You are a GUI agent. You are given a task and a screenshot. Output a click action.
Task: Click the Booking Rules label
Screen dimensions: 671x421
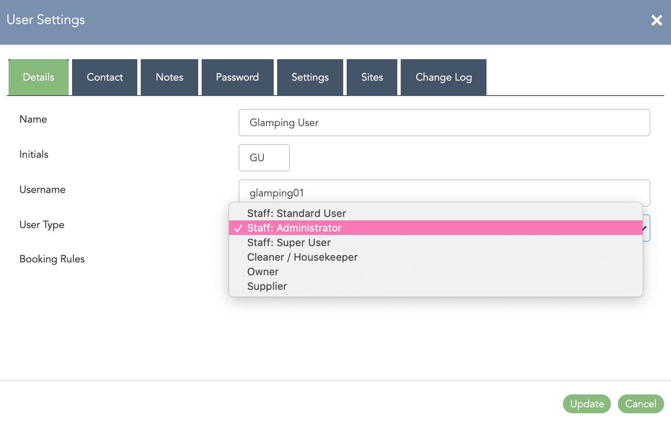(x=52, y=259)
